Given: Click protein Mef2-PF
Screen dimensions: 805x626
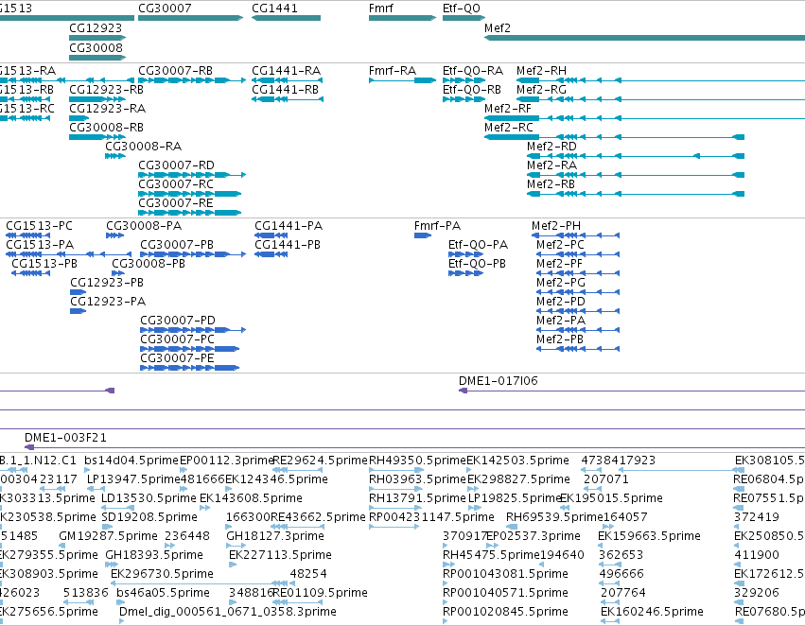Looking at the screenshot, I should point(560,264).
